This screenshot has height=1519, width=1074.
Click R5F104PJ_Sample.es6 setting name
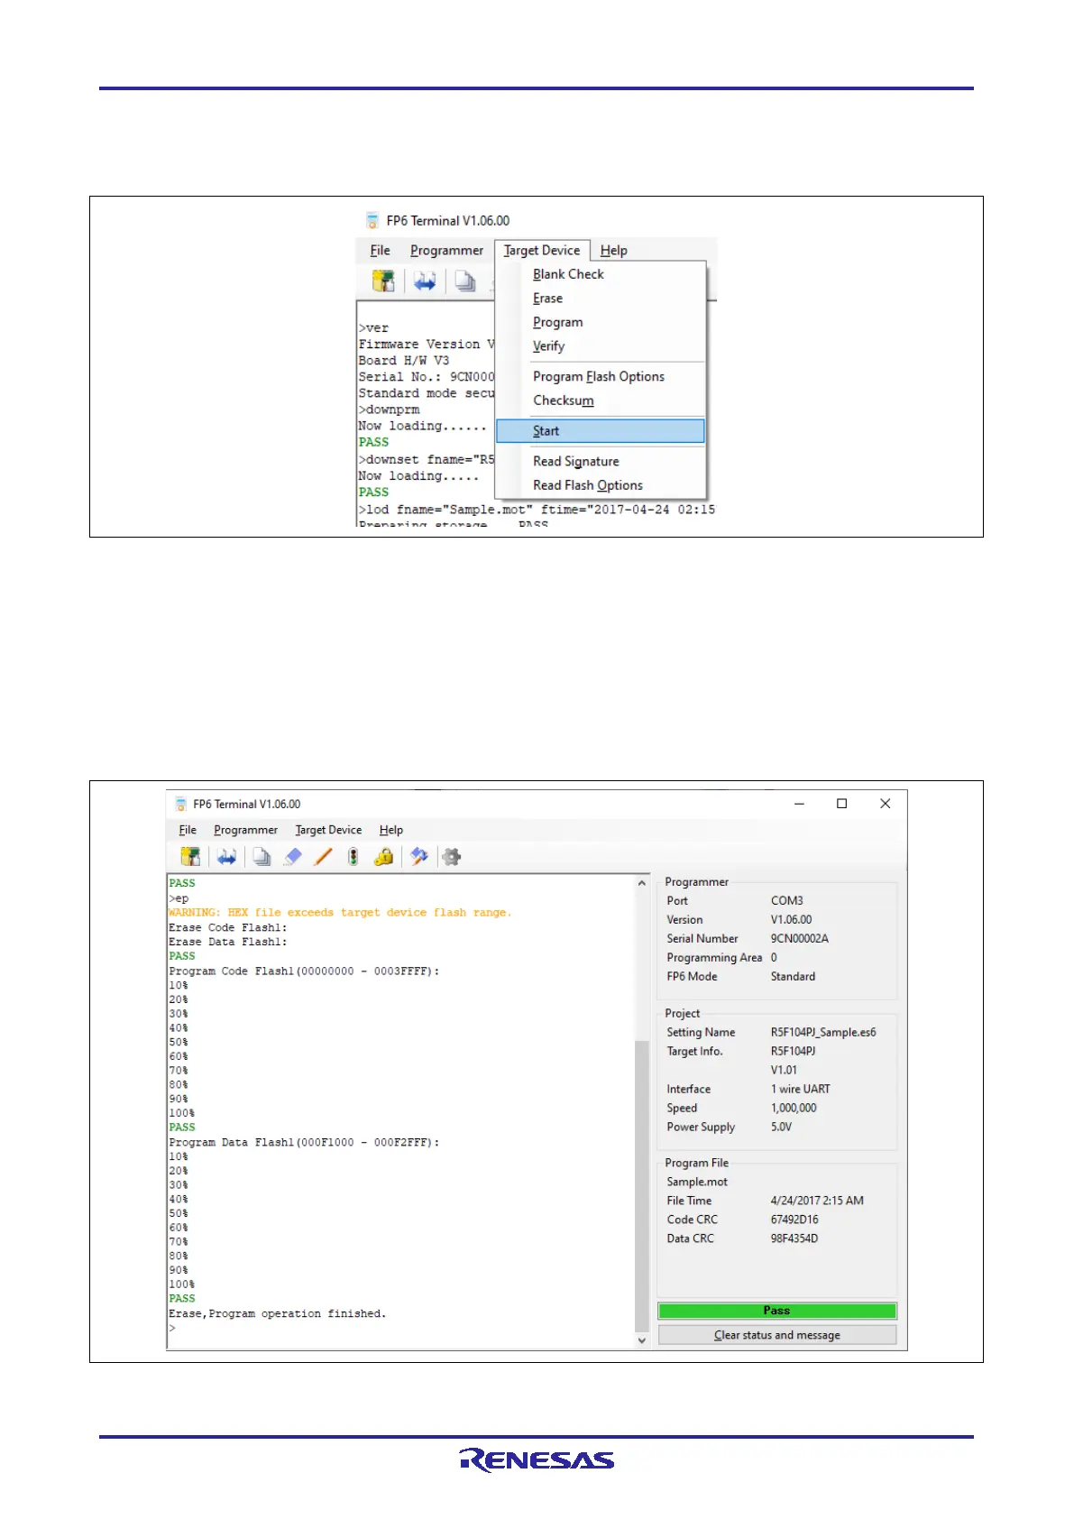tap(823, 1033)
